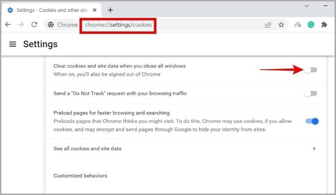Minimize the Chrome window
The height and width of the screenshot is (195, 336).
tap(326, 6)
